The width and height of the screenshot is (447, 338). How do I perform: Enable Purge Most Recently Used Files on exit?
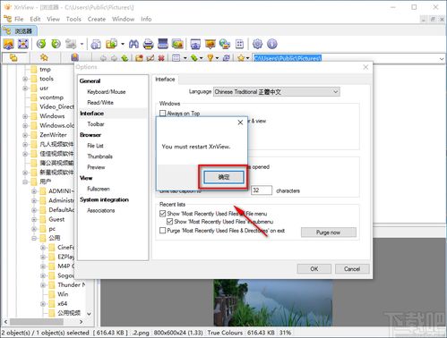(x=163, y=231)
